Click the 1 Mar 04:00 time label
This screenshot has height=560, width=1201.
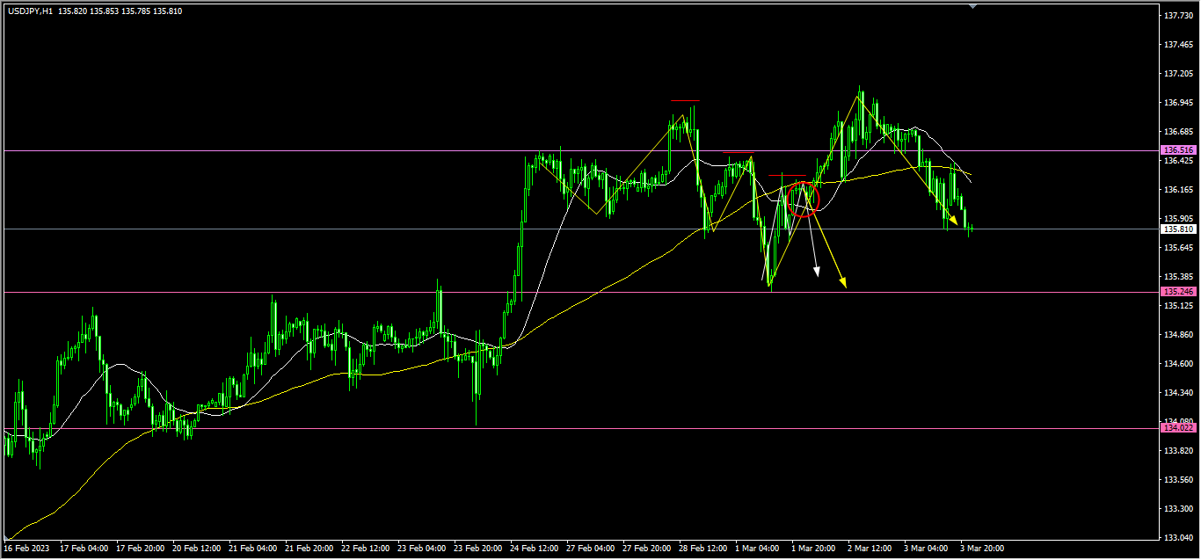[758, 548]
